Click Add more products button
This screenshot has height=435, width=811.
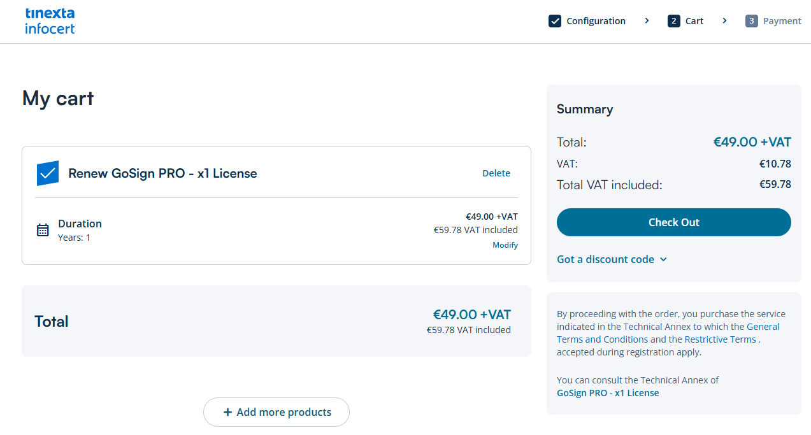click(x=276, y=412)
